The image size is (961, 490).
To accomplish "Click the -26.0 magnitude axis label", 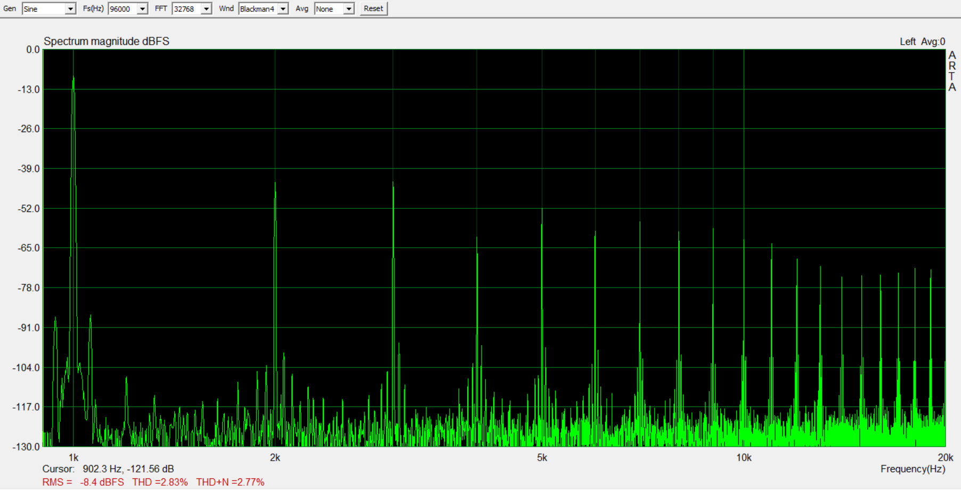I will click(x=29, y=129).
